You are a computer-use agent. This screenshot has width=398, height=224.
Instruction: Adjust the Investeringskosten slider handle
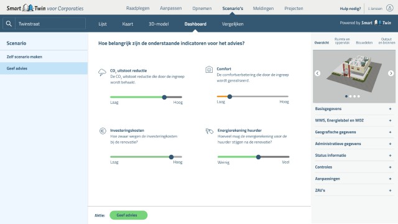(x=172, y=157)
